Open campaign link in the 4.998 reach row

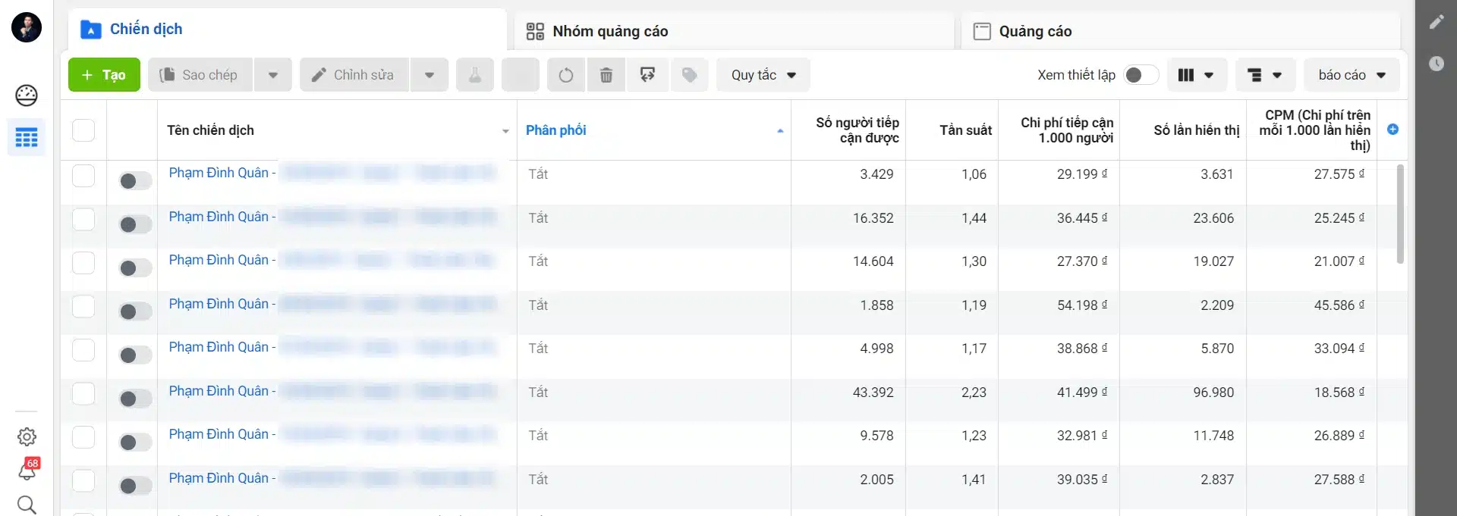222,347
